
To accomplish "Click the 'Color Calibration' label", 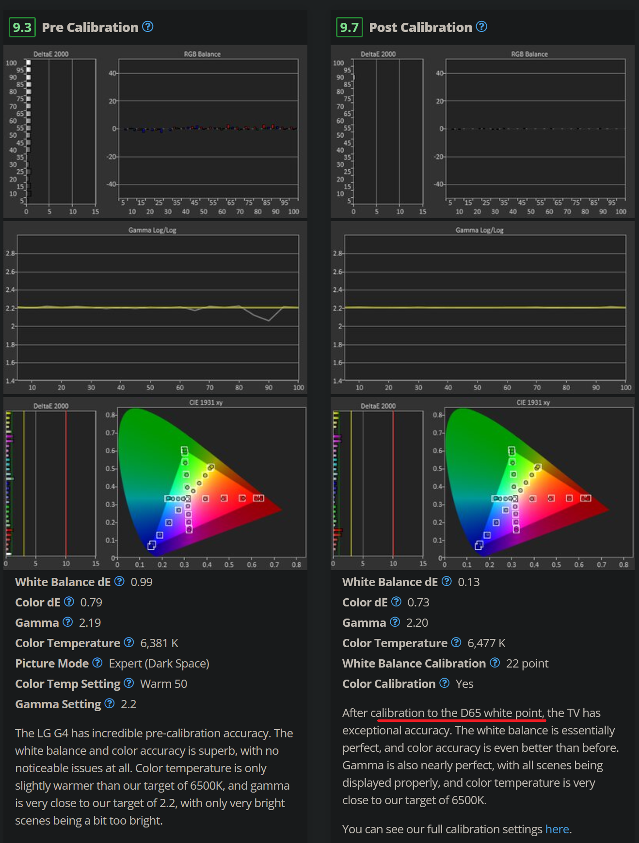I will pyautogui.click(x=389, y=684).
